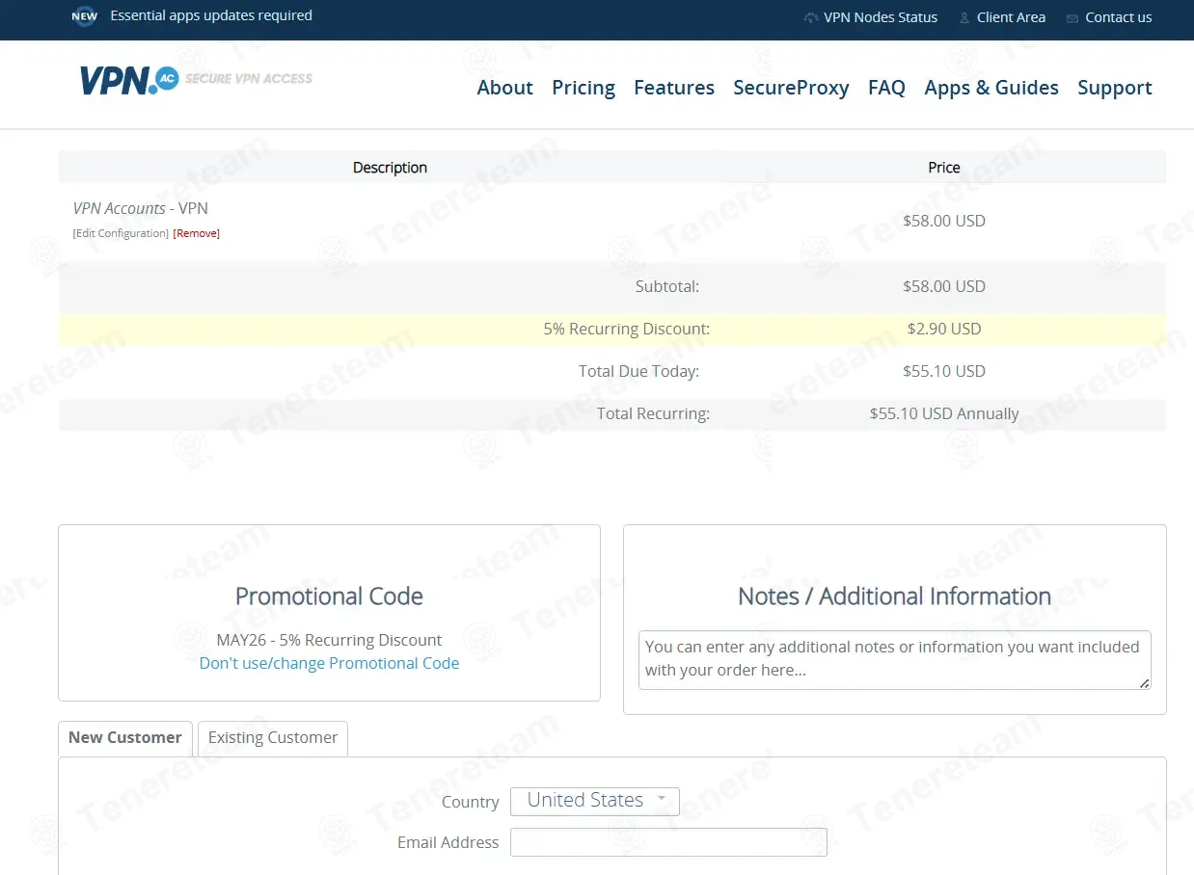Open the Contact us link
This screenshot has height=875, width=1194.
click(1119, 17)
